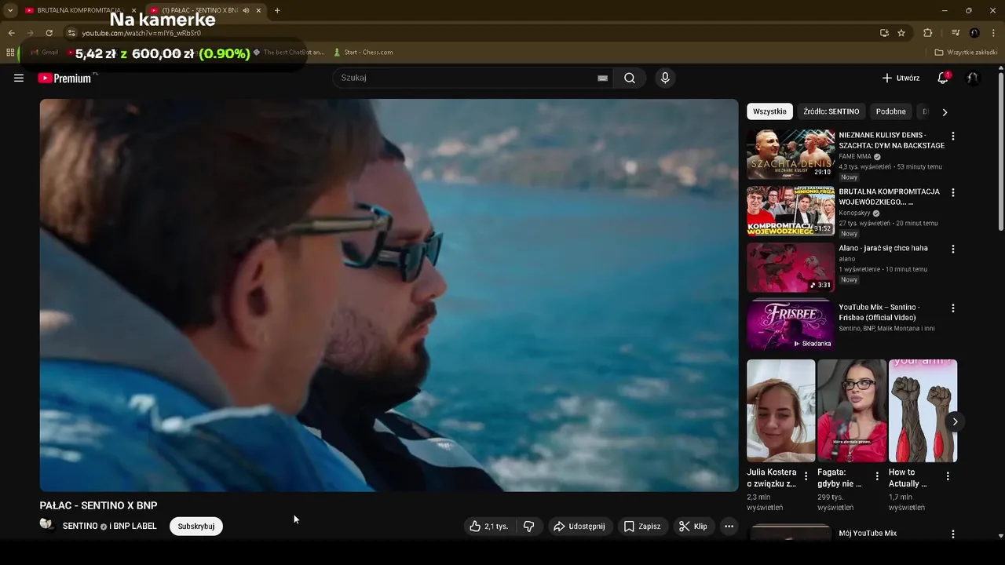This screenshot has width=1005, height=565.
Task: Select the Podobne filter chip
Action: click(x=890, y=111)
